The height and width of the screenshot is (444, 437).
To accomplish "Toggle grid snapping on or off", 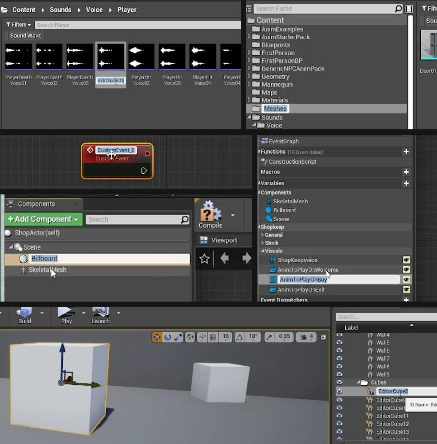I will click(212, 337).
